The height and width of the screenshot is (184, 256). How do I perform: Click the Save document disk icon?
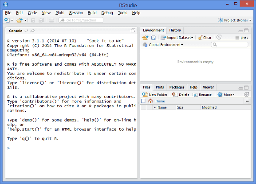[x=33, y=20]
